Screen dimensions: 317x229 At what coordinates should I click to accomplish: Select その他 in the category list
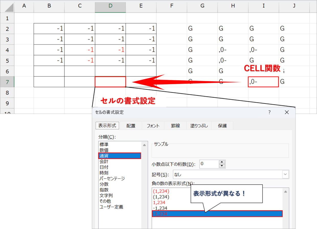point(120,201)
